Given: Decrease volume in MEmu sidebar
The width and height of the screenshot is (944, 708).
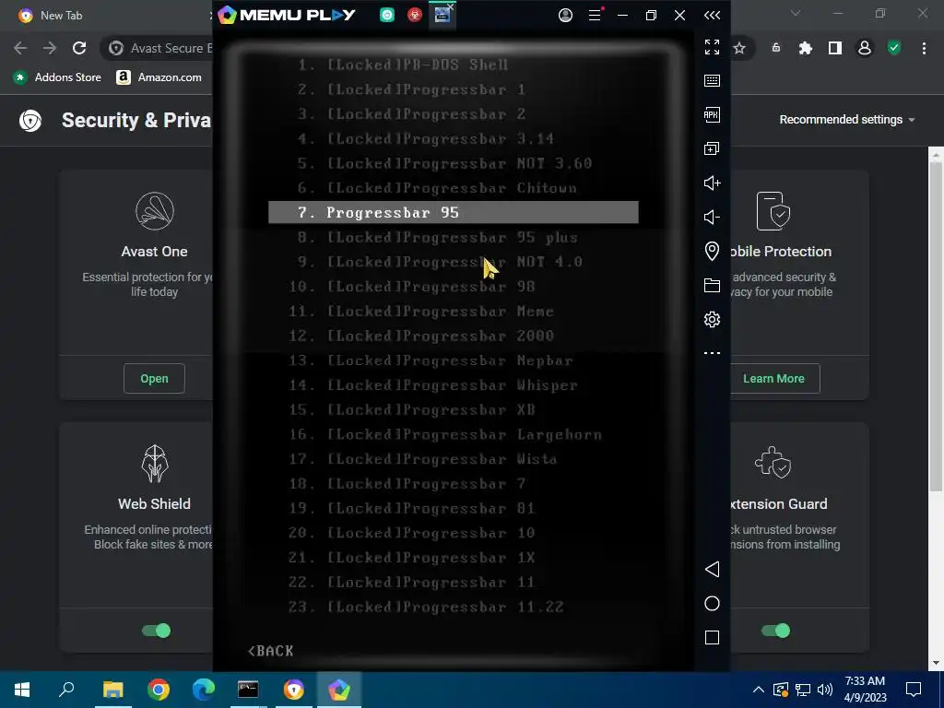Looking at the screenshot, I should [712, 217].
